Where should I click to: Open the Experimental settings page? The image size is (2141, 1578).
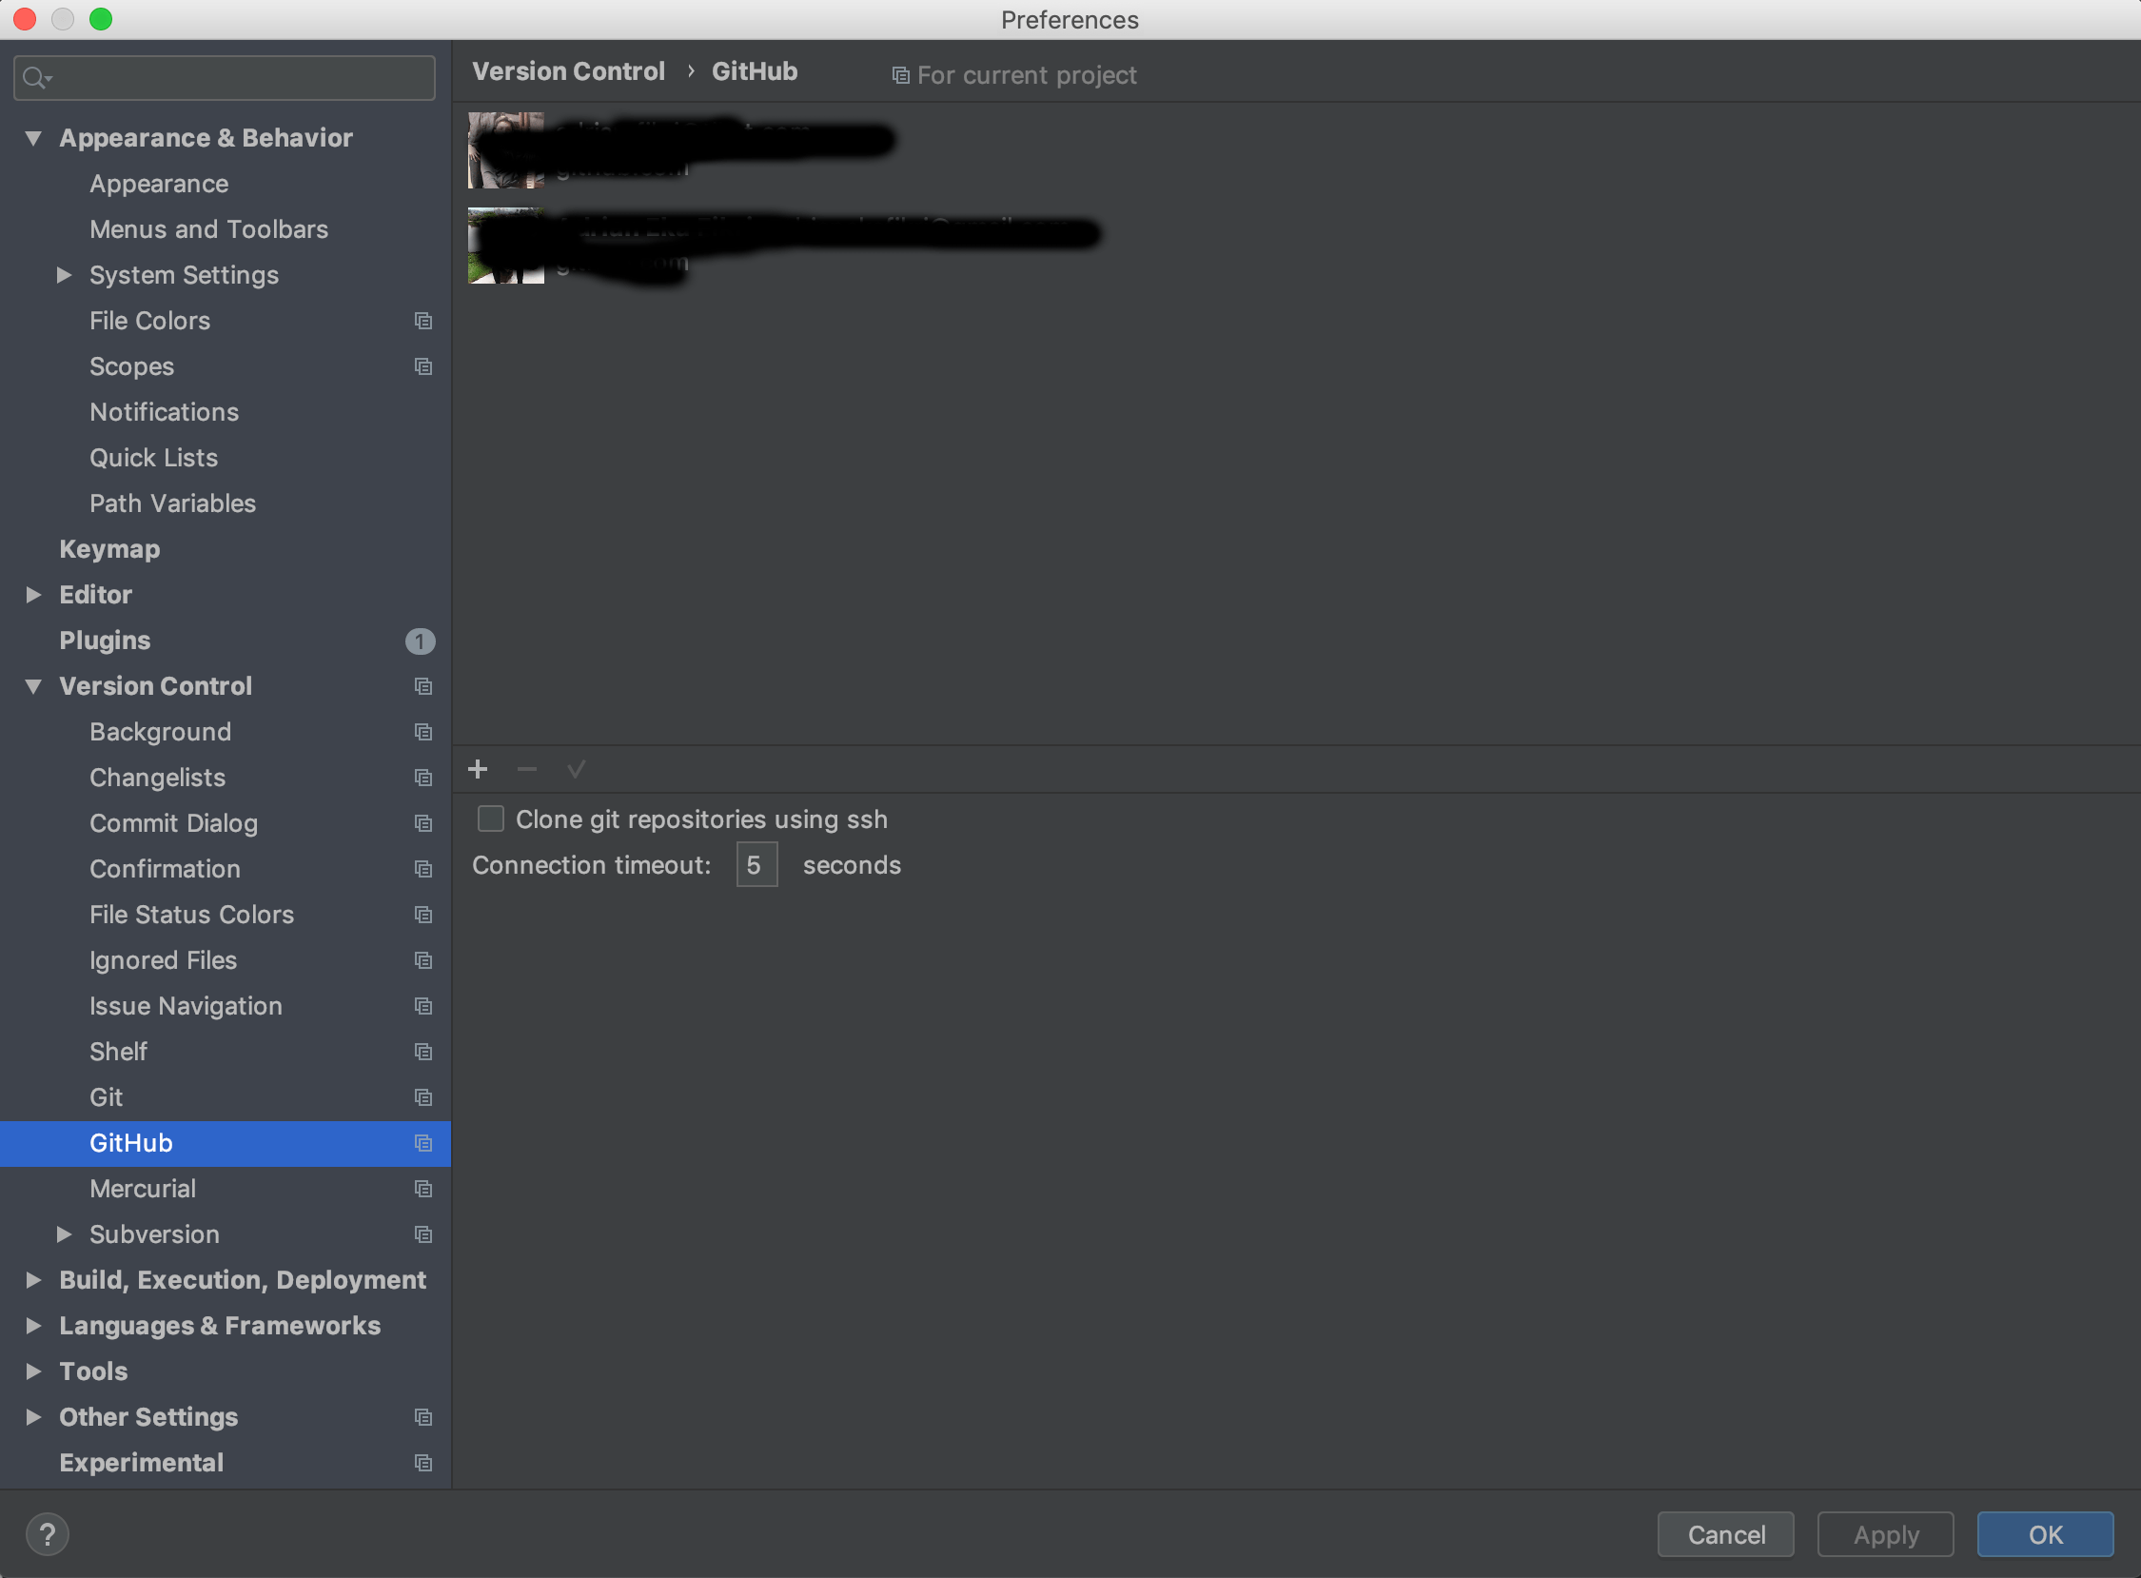[x=142, y=1463]
